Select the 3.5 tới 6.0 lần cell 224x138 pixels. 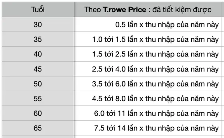[148, 84]
